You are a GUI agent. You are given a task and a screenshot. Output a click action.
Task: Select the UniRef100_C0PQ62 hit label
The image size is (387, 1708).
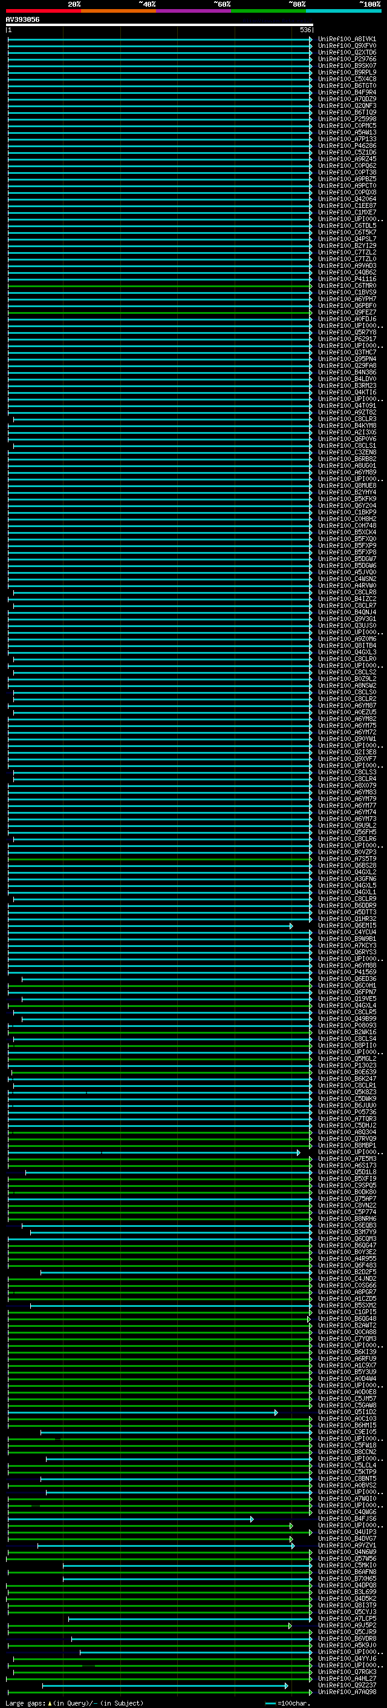pos(346,166)
